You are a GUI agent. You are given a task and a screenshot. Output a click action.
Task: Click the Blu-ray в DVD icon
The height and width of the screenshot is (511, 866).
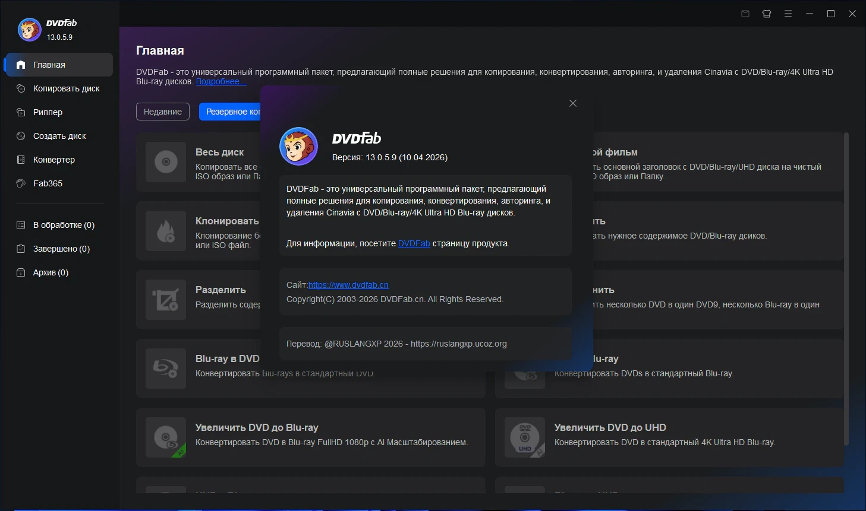tap(166, 369)
